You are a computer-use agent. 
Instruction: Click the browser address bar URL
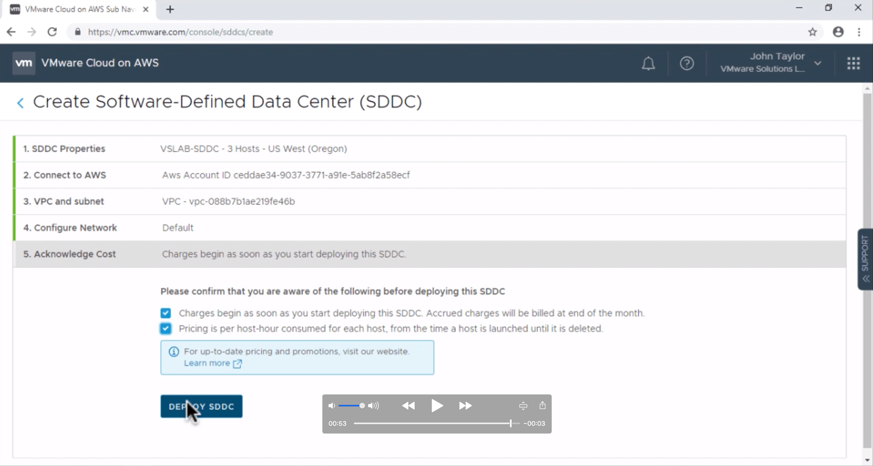coord(180,32)
